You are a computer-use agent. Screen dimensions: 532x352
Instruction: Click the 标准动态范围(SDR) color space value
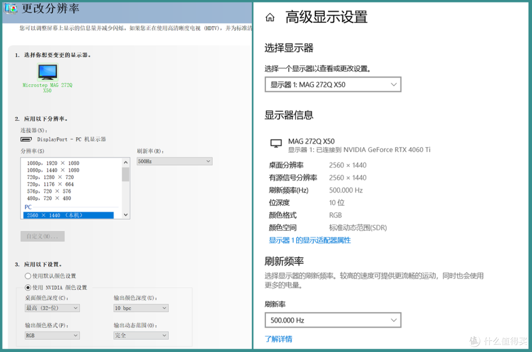[358, 228]
